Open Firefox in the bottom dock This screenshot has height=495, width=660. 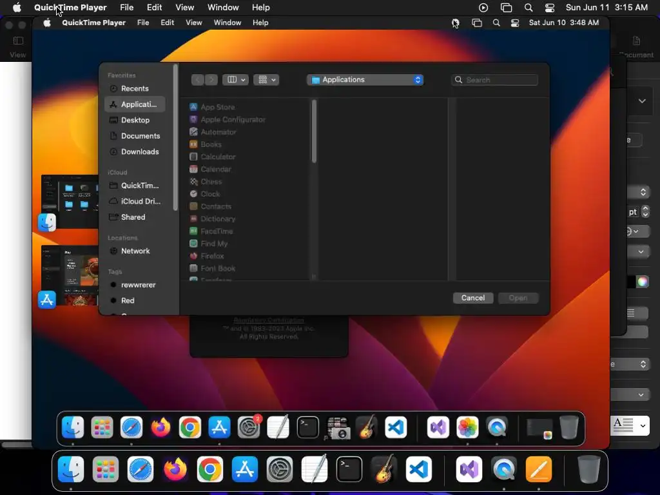pos(175,469)
